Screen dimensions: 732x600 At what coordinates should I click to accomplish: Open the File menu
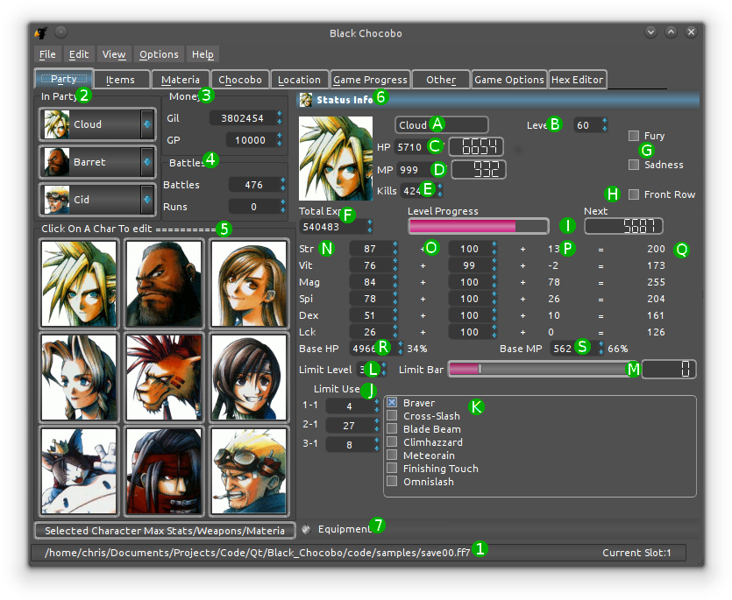pos(47,54)
